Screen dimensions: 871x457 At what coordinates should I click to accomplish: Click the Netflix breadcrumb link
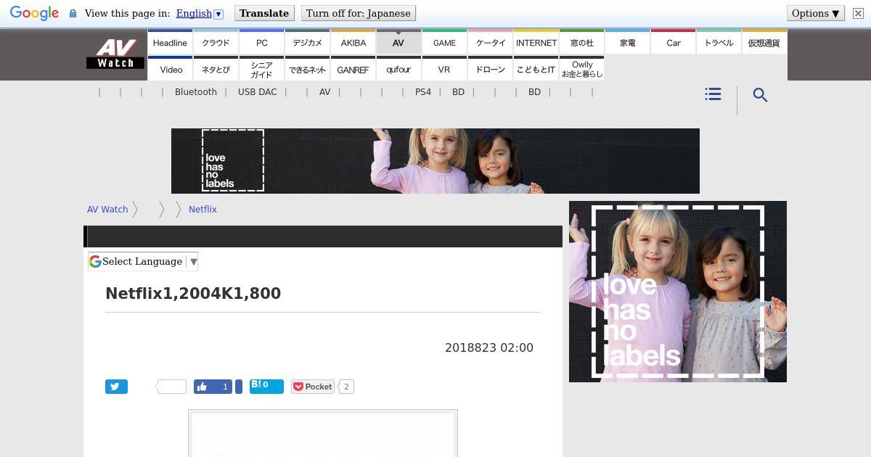(203, 209)
